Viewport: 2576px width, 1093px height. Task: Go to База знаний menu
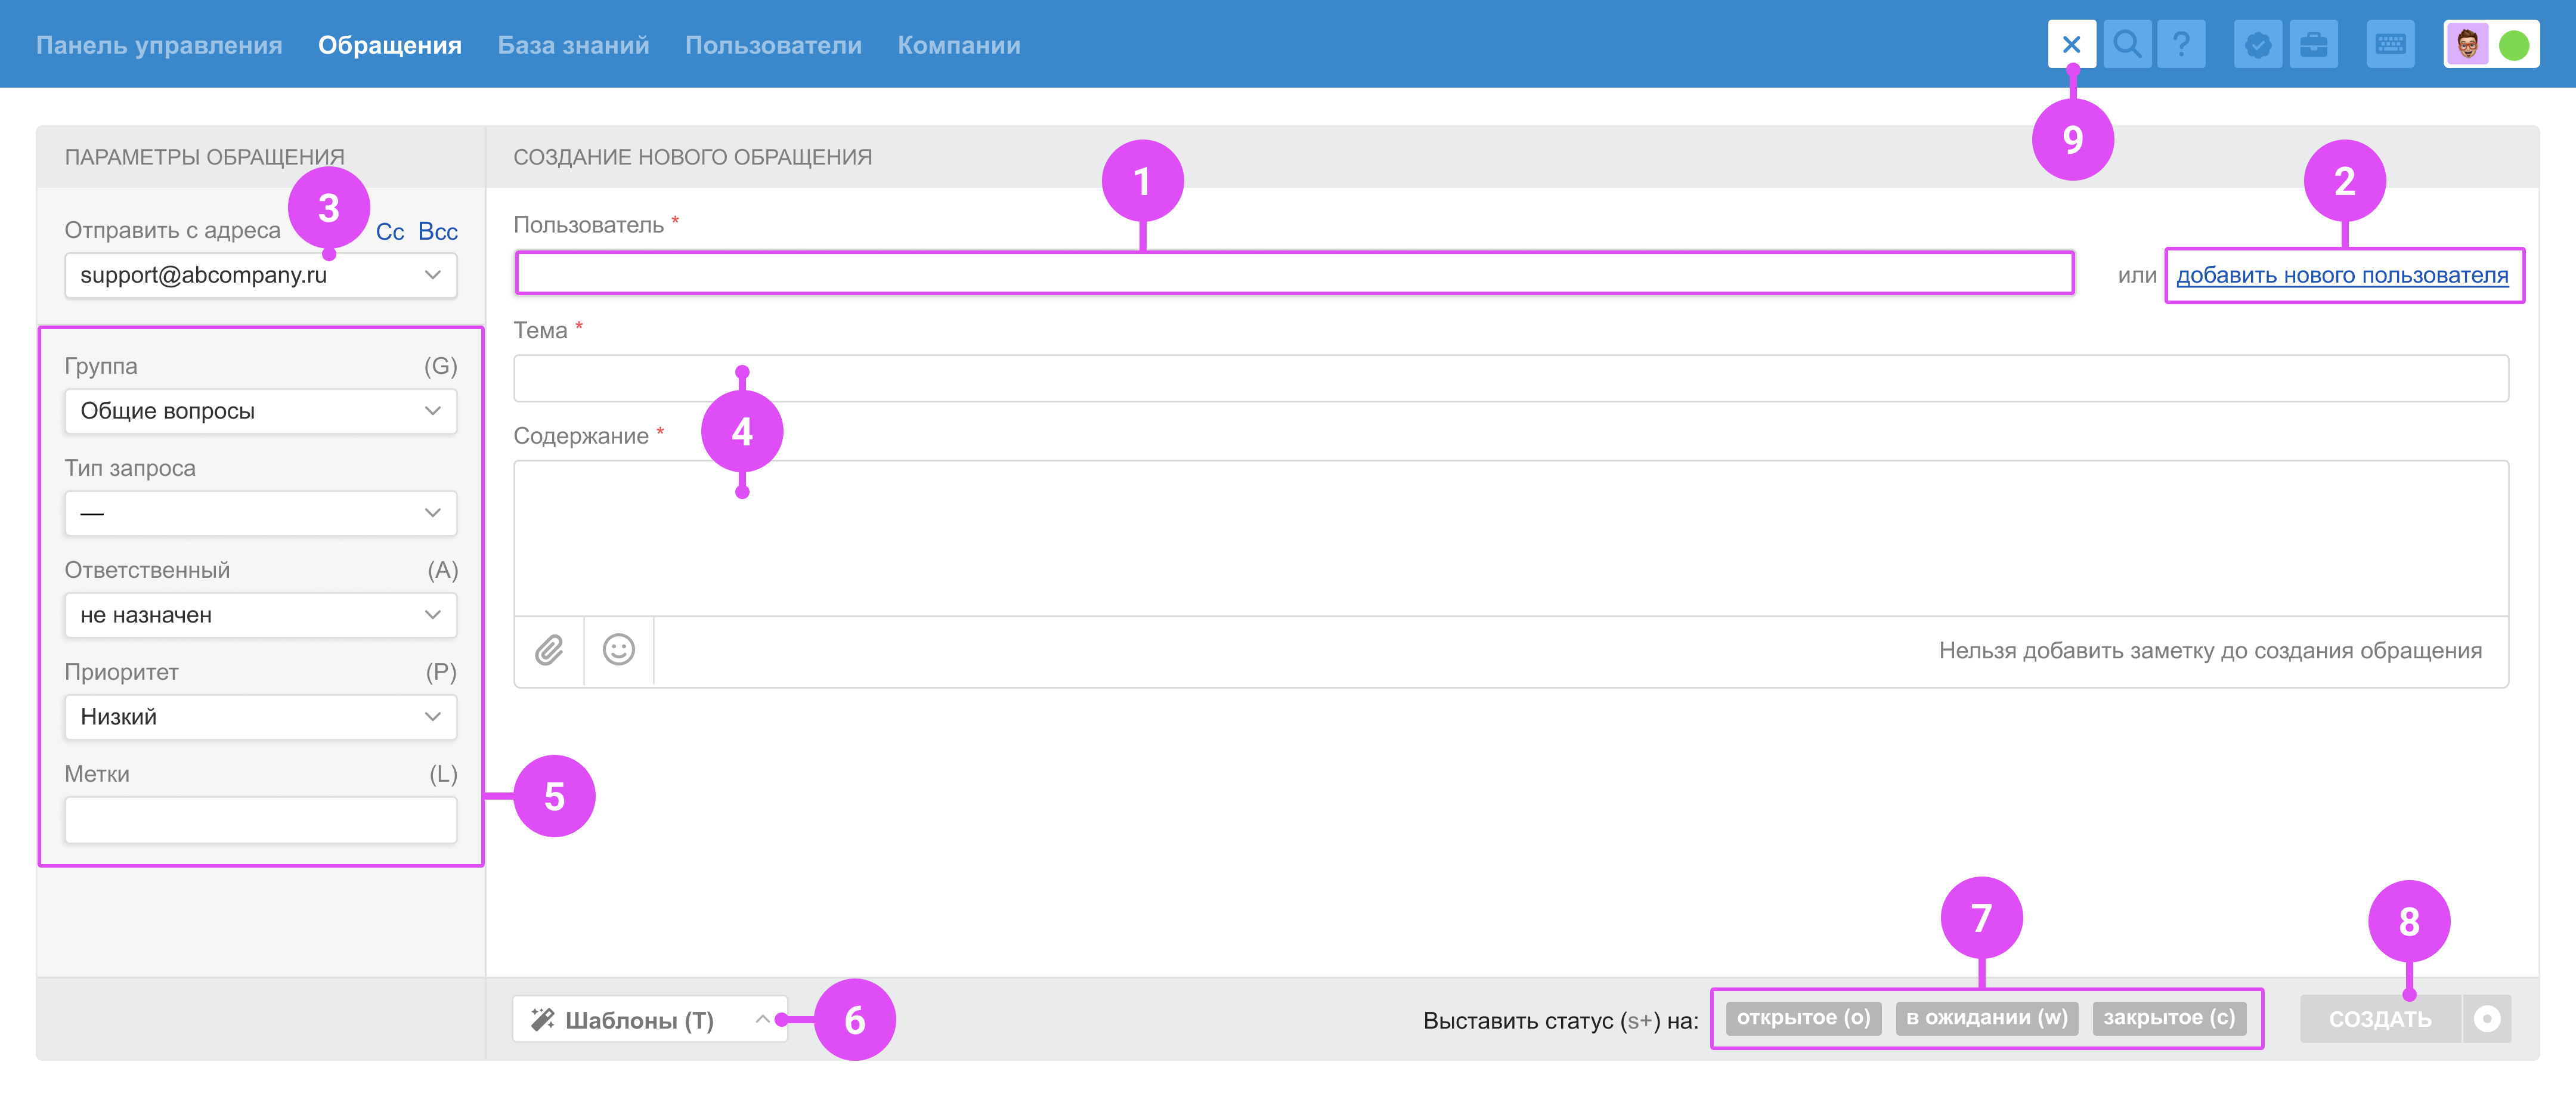573,45
